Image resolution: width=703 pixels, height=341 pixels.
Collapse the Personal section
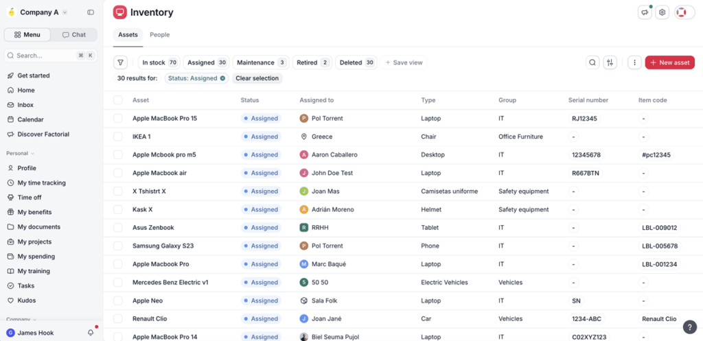(20, 153)
